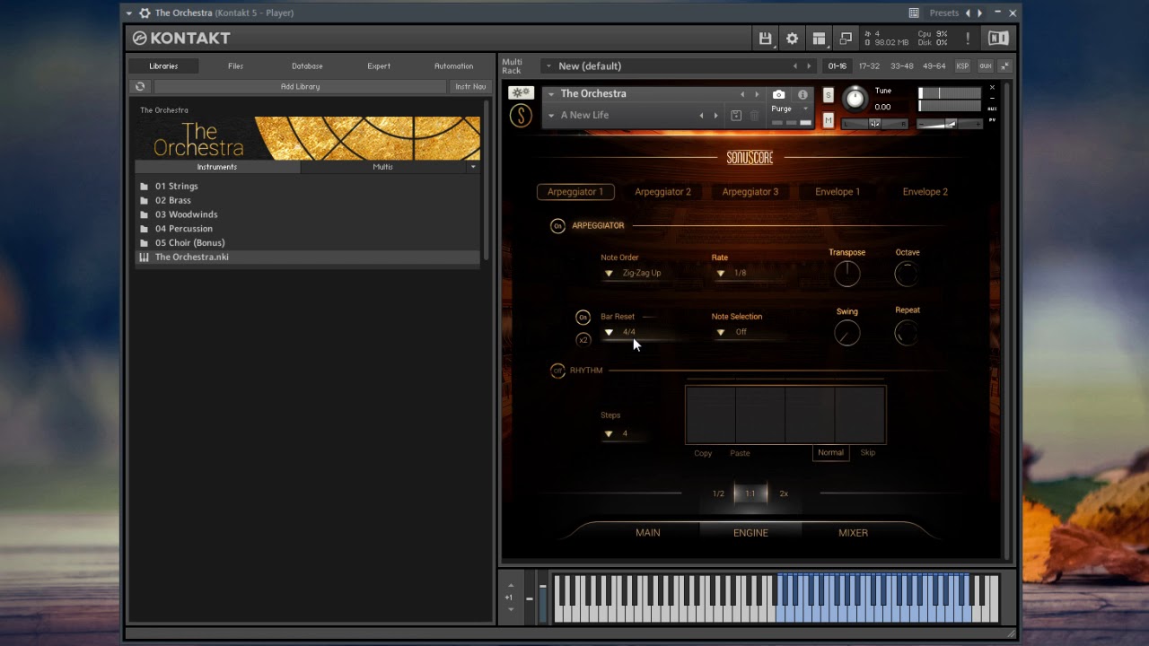The width and height of the screenshot is (1149, 646).
Task: Toggle the Arpeggiator On button
Action: point(557,226)
